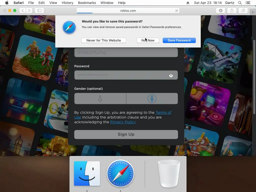
Task: Choose Not Now in password dialog
Action: click(148, 40)
